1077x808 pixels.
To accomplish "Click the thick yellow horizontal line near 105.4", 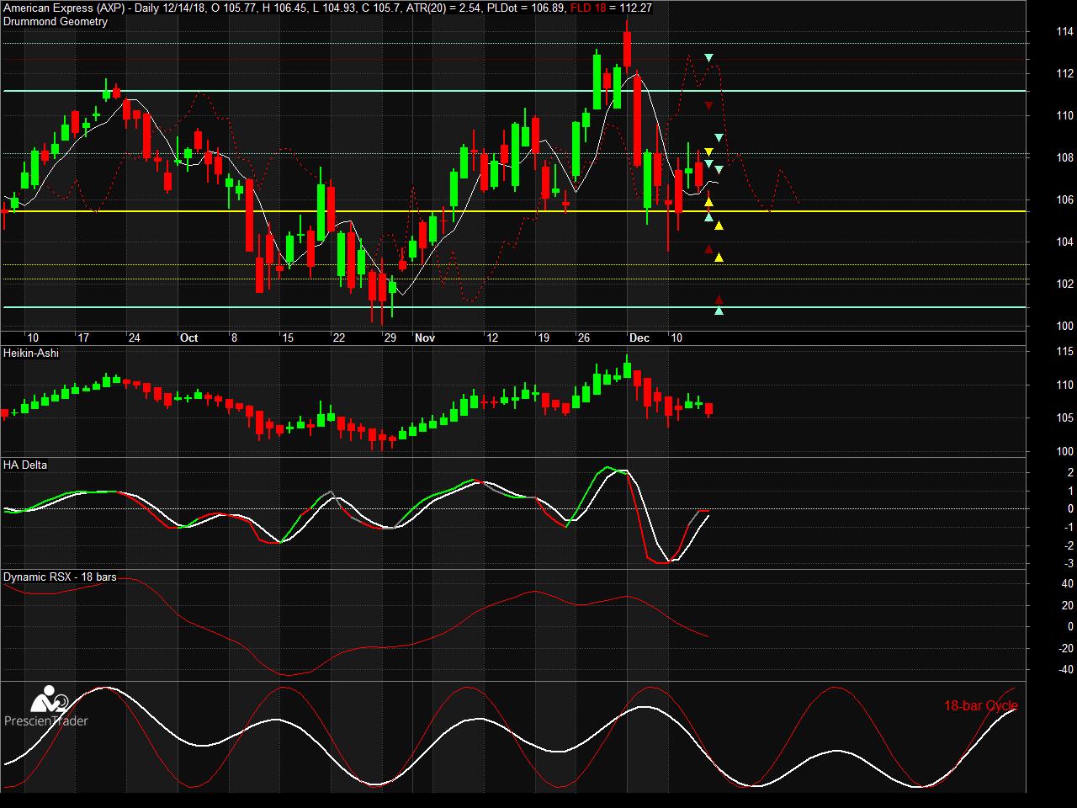I will point(515,211).
